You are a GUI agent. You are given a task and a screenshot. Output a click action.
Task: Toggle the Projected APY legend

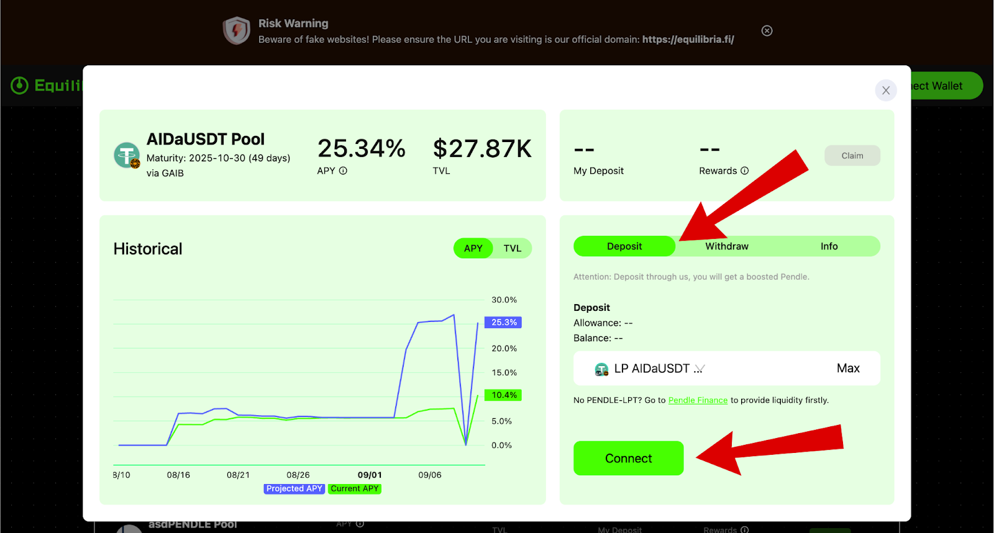click(x=294, y=489)
